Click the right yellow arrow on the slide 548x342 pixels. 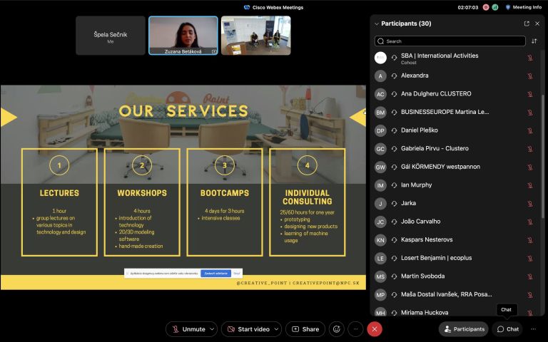[x=357, y=118]
